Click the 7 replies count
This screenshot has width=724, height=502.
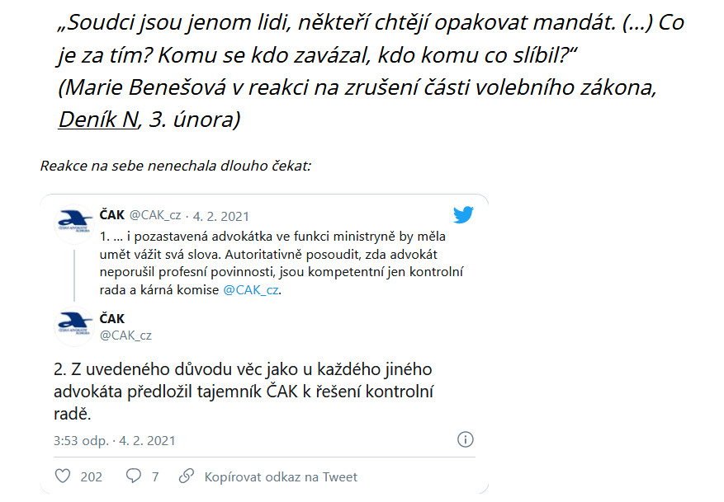coord(155,476)
